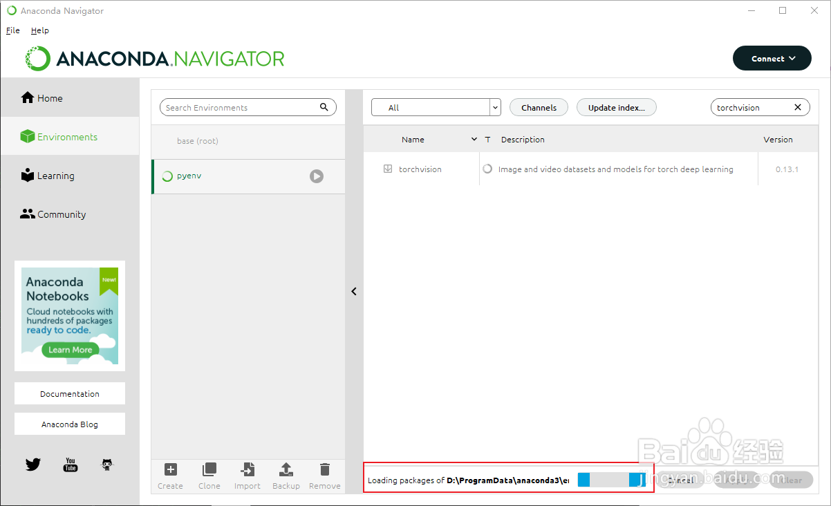Click the pyenv loading spinner icon
831x506 pixels.
point(167,176)
